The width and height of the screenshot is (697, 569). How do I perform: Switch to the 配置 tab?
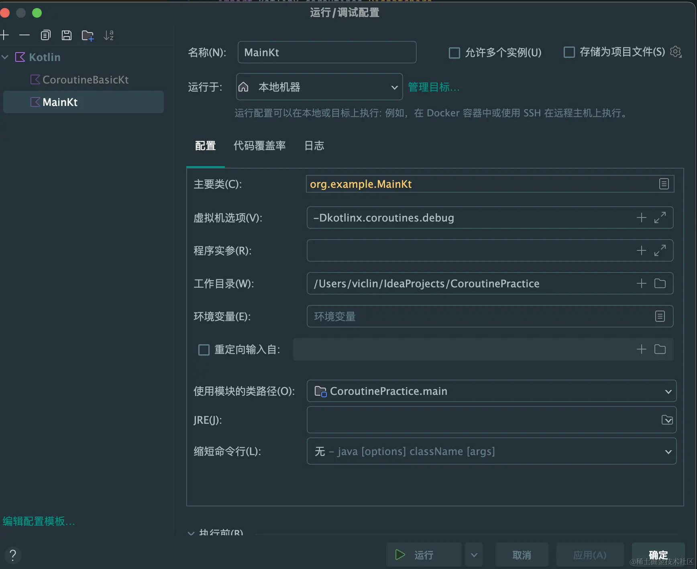[205, 146]
